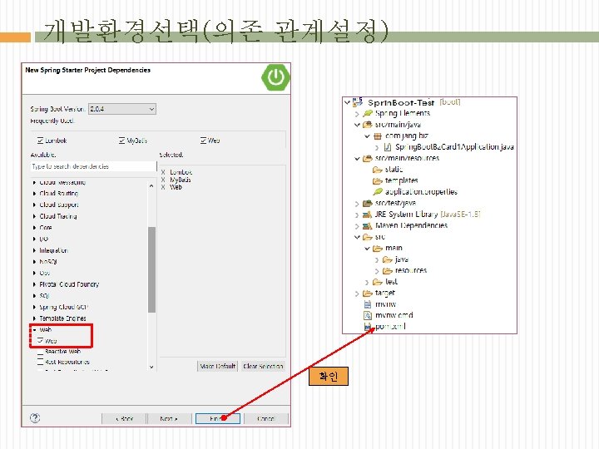
Task: Collapse the SprinBoot-Test project node
Action: 347,102
